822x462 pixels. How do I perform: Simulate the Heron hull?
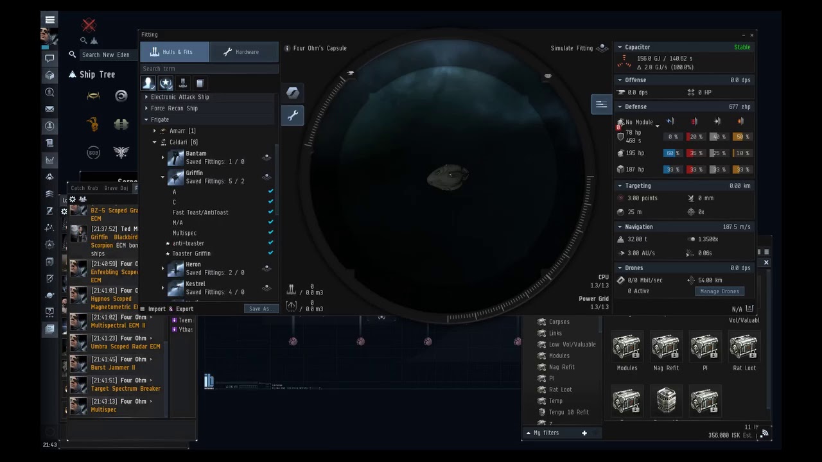point(267,268)
